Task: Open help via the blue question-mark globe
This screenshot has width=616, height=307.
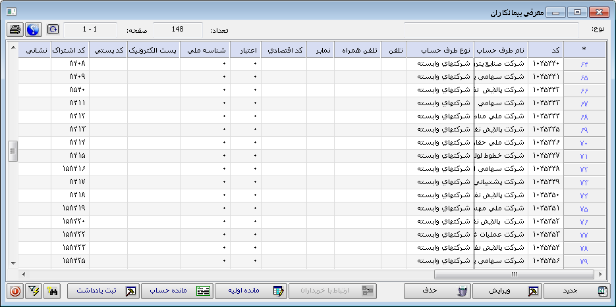Action: pyautogui.click(x=32, y=30)
